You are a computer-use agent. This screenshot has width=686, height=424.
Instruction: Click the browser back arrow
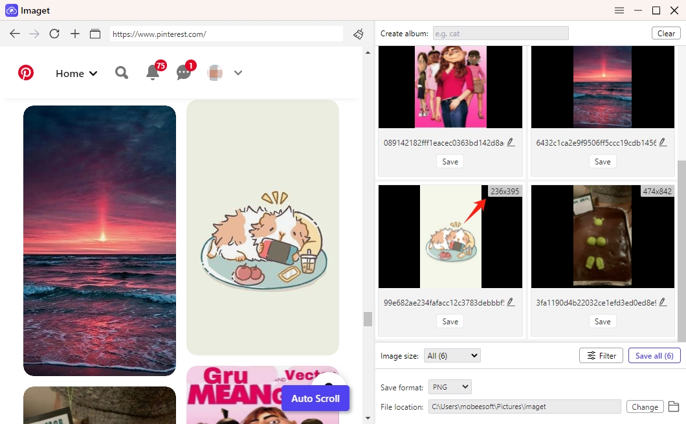point(15,34)
